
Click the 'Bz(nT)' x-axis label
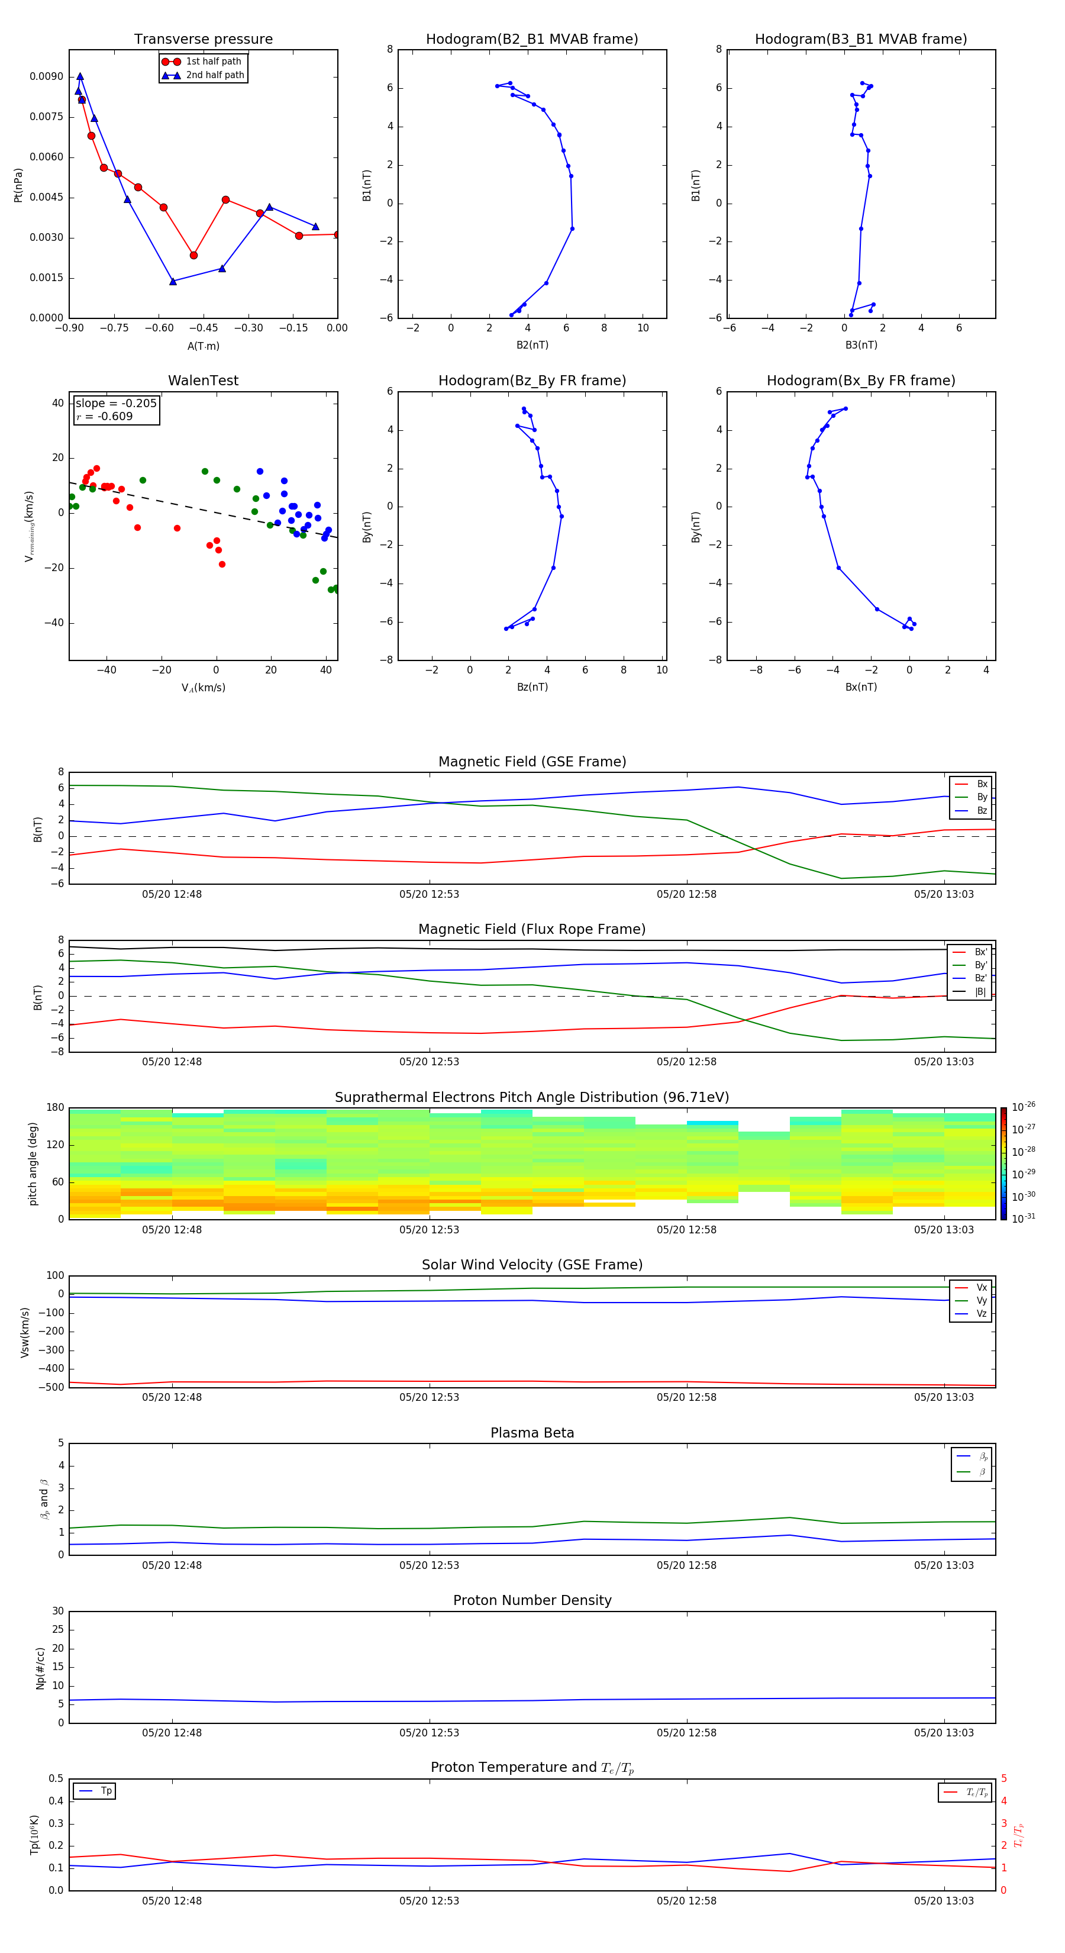point(532,687)
